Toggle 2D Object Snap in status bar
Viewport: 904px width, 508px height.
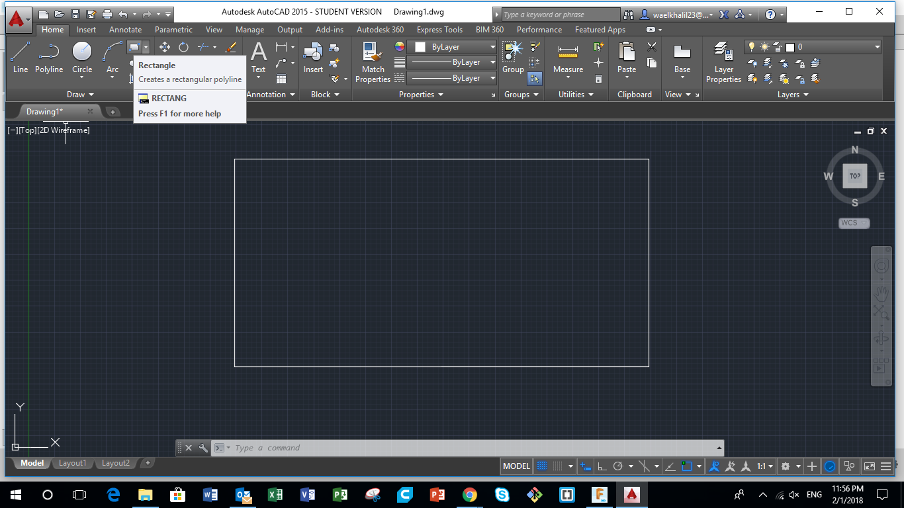tap(687, 466)
